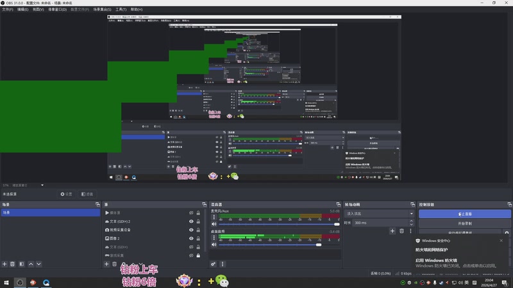Open Windows Start menu

click(x=6, y=282)
